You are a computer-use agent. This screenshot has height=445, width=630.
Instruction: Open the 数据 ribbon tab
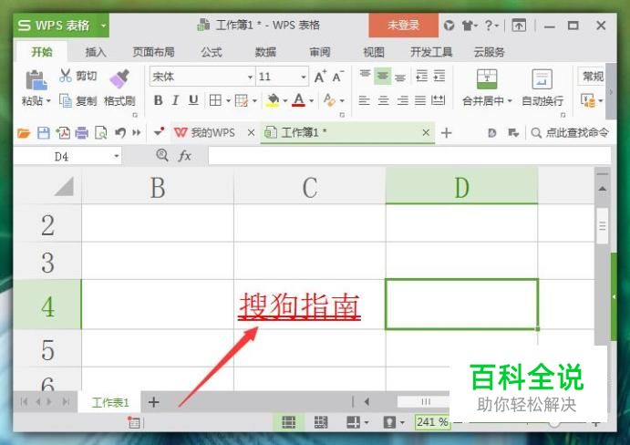[x=265, y=52]
